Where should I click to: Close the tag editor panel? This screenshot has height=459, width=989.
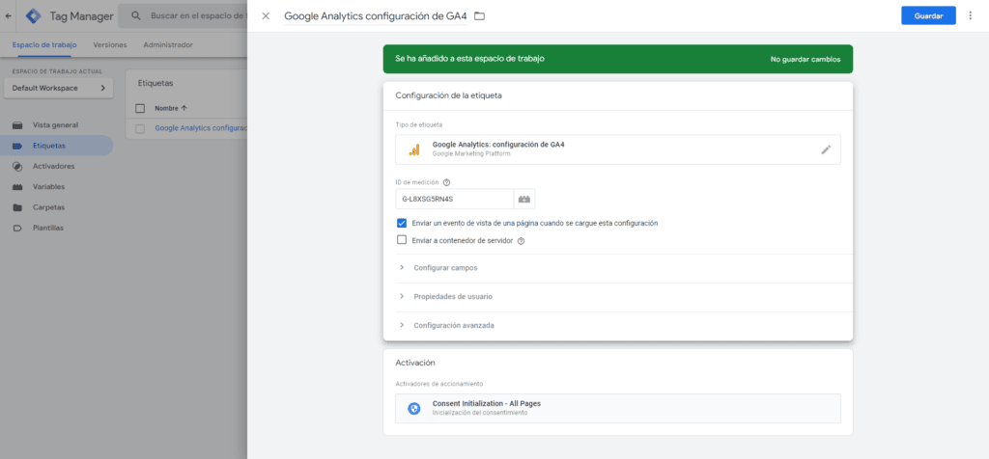266,15
